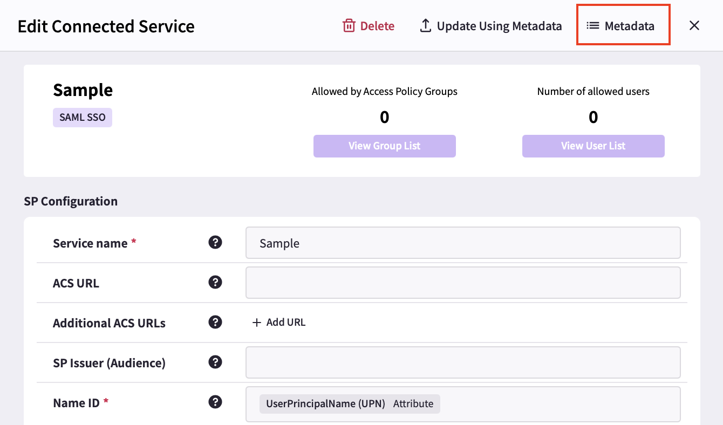
Task: Click the list icon beside Metadata
Action: 593,25
